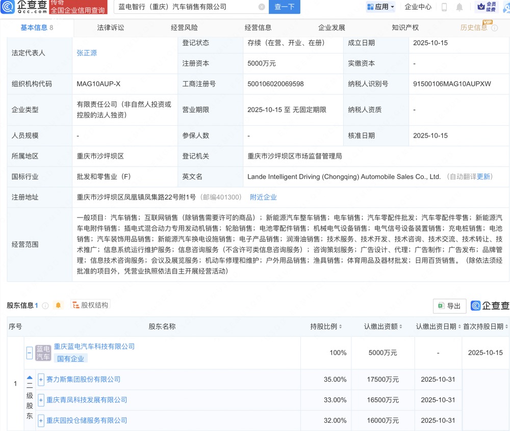
Task: Collapse 重庆蓝电汽车科技有限公司 shareholder row
Action: coord(30,352)
